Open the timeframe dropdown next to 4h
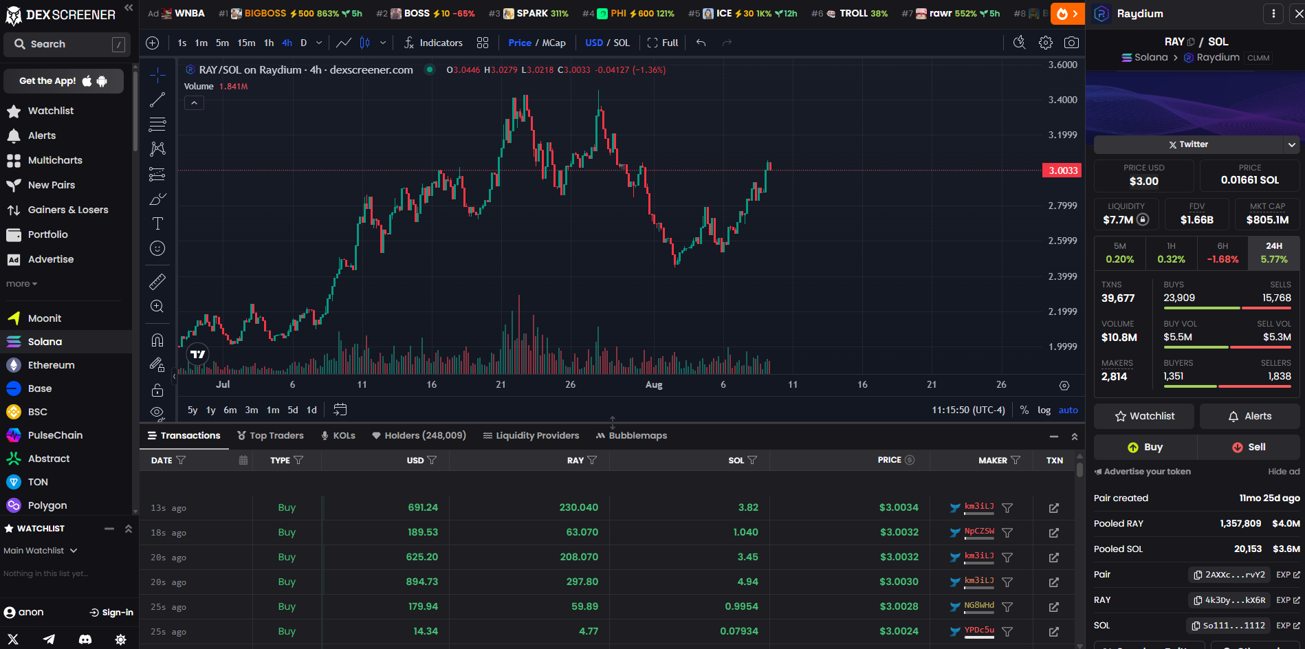The height and width of the screenshot is (649, 1305). coord(318,42)
